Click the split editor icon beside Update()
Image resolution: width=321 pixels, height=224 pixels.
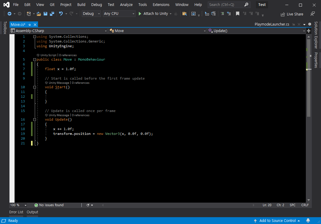[309, 31]
